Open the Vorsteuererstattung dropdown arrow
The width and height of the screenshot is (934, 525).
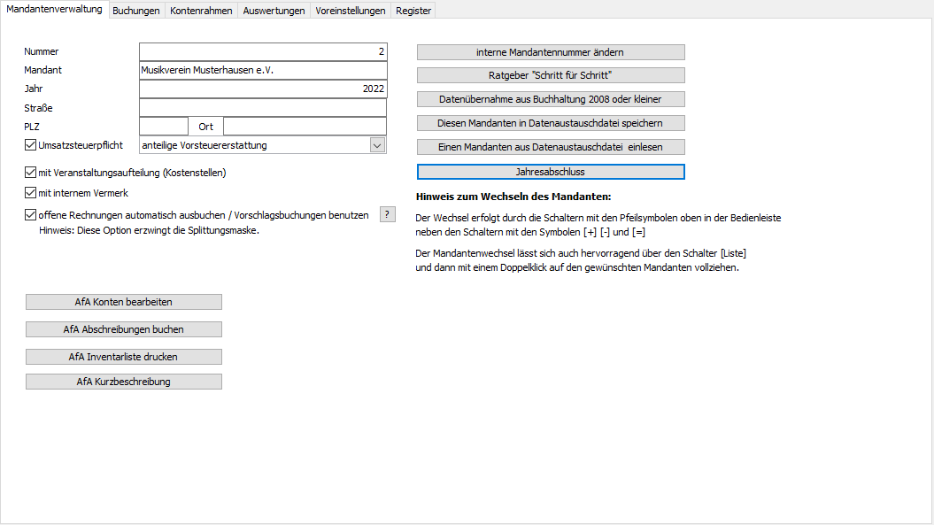coord(377,145)
